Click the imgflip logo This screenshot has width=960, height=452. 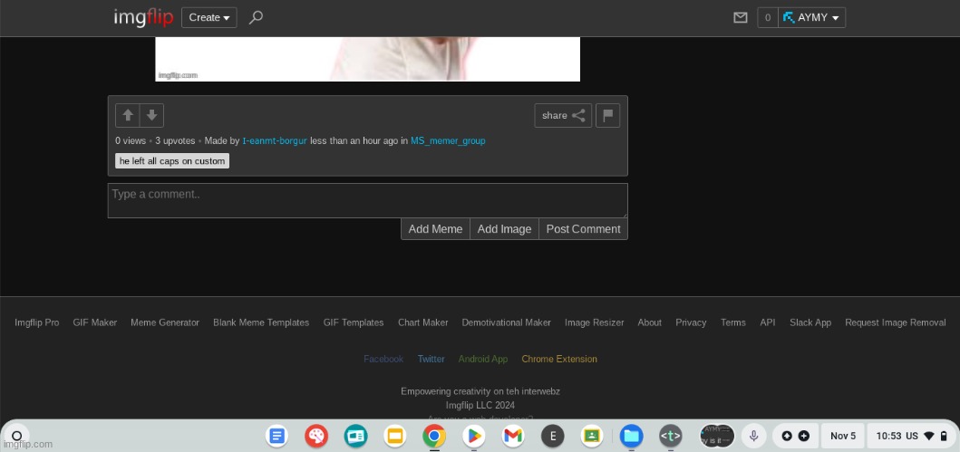143,17
